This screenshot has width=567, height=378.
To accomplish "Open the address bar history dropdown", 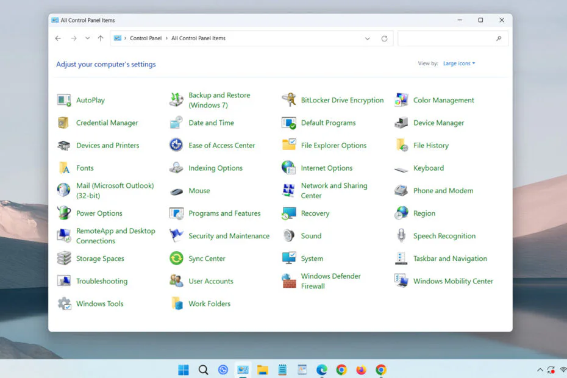I will [367, 38].
